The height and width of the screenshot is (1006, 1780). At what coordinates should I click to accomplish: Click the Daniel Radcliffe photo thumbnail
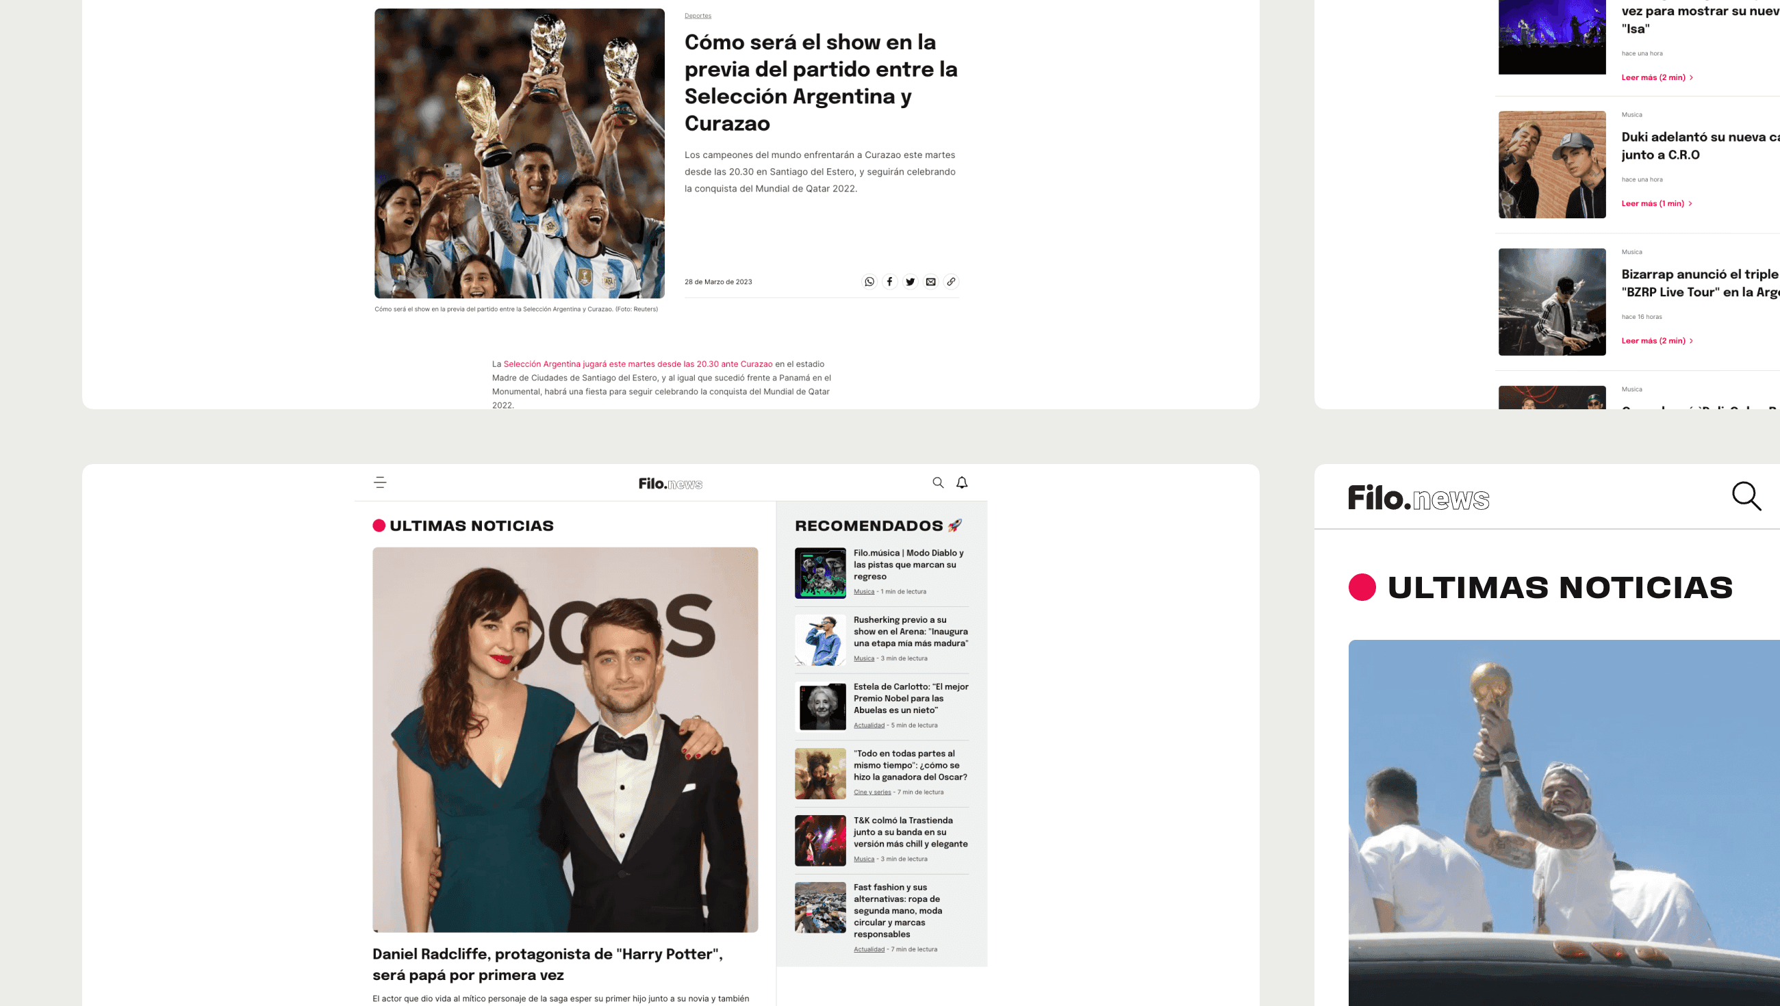[565, 739]
